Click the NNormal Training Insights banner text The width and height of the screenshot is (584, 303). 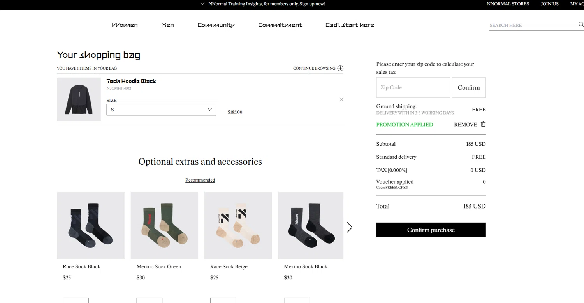pos(267,4)
